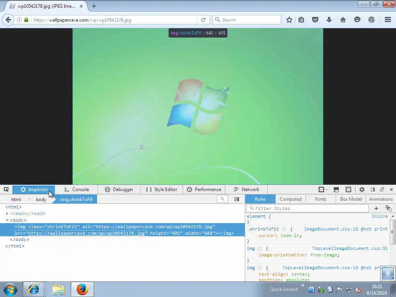Open TopLevelImageDocument.css:31 source link

pyautogui.click(x=350, y=248)
